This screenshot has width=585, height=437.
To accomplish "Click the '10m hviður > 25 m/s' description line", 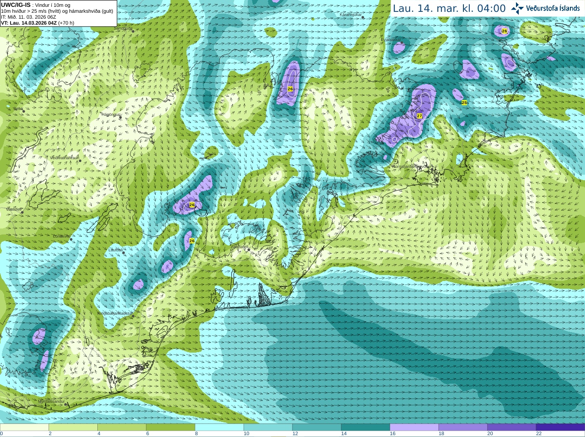I will (57, 11).
